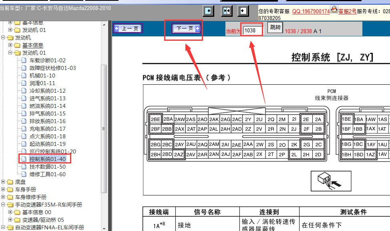390x231 pixels.
Task: Go to previous page with 上一页 button
Action: (x=128, y=28)
